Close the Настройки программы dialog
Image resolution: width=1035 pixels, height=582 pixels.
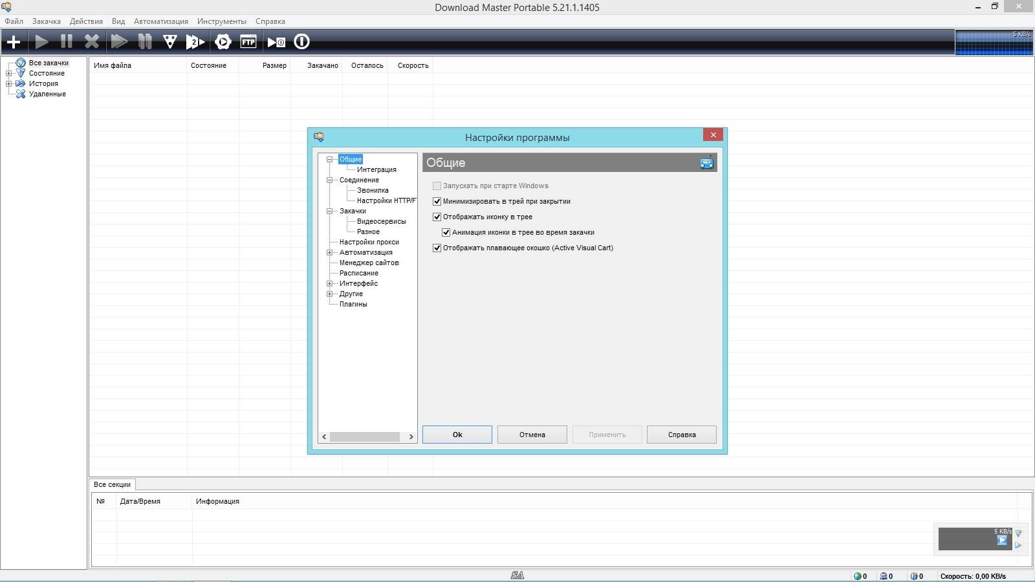[713, 135]
